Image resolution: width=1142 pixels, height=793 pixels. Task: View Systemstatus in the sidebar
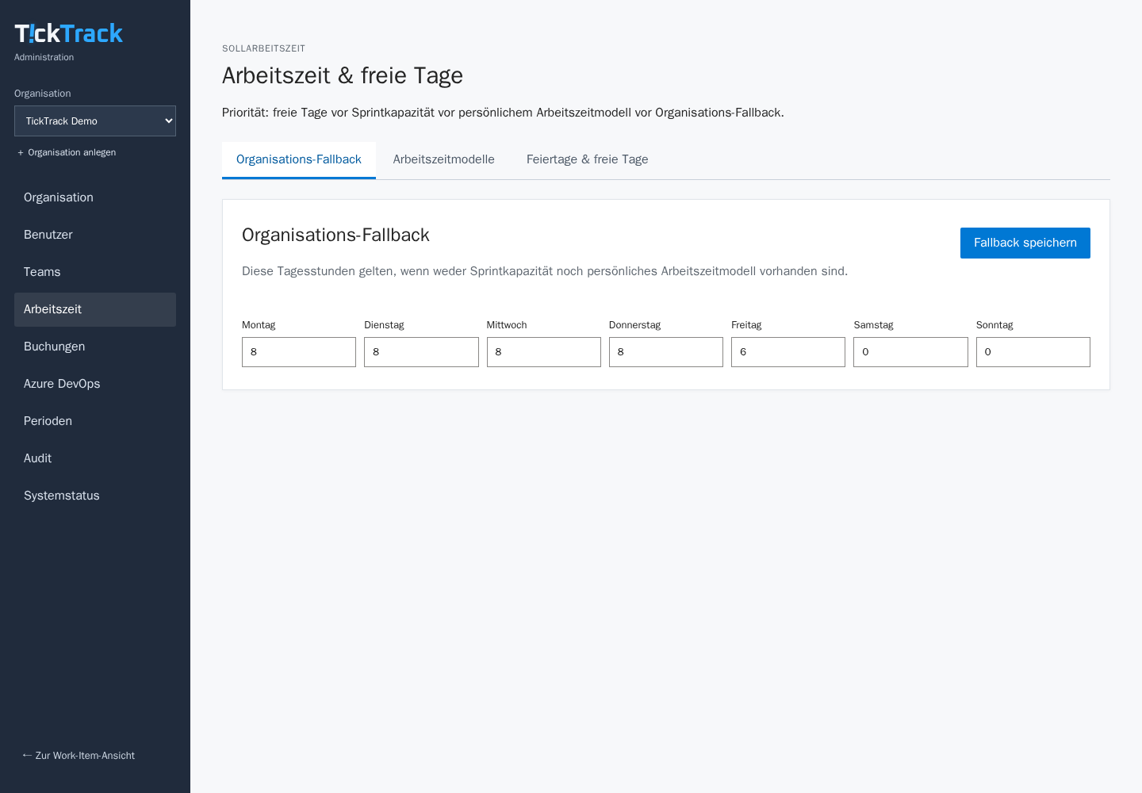(95, 496)
